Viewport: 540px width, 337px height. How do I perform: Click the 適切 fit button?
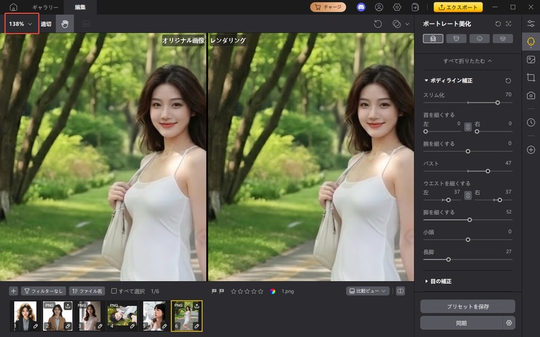46,24
